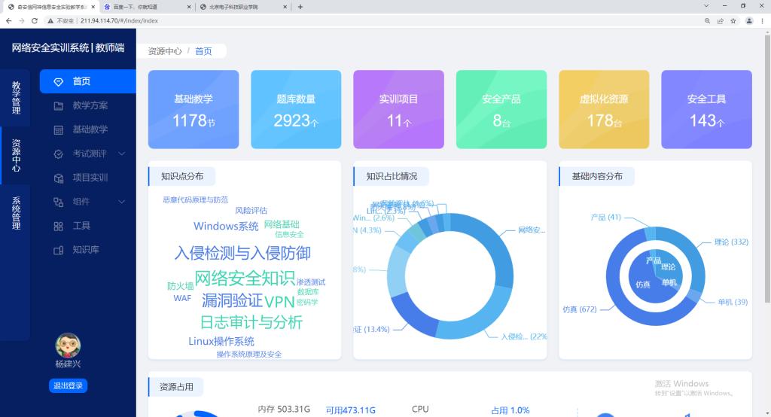Click the browser profile avatar icon
The height and width of the screenshot is (417, 771).
click(749, 20)
